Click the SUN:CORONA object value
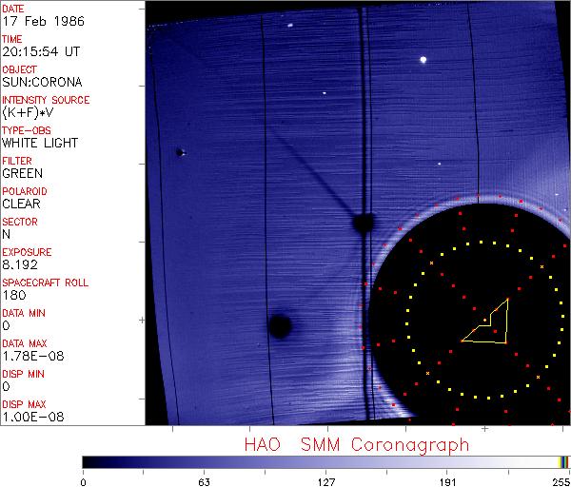The width and height of the screenshot is (571, 487). pos(40,82)
